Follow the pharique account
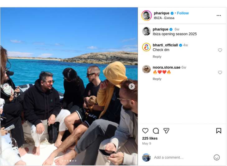 tap(183, 13)
